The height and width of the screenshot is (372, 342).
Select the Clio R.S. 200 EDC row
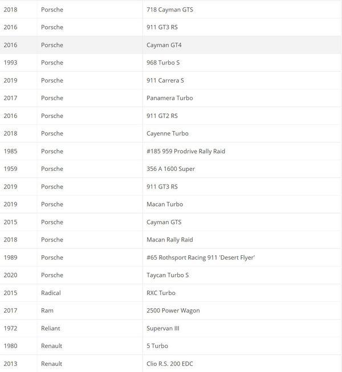tap(170, 363)
